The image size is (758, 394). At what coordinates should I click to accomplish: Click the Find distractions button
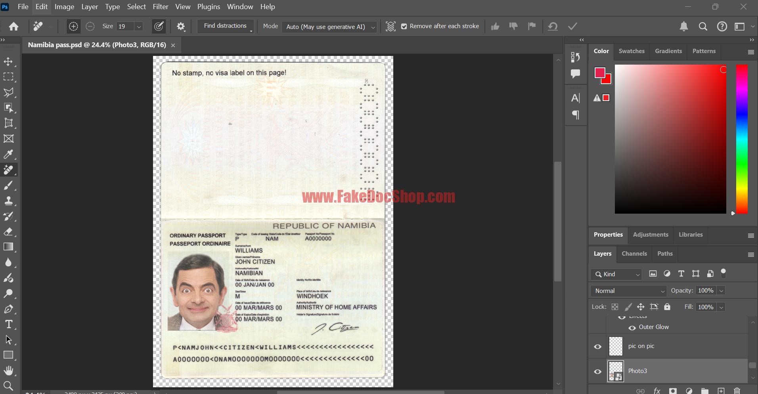click(225, 26)
